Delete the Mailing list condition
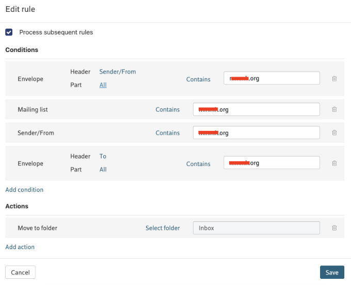This screenshot has width=351, height=285. tap(334, 109)
